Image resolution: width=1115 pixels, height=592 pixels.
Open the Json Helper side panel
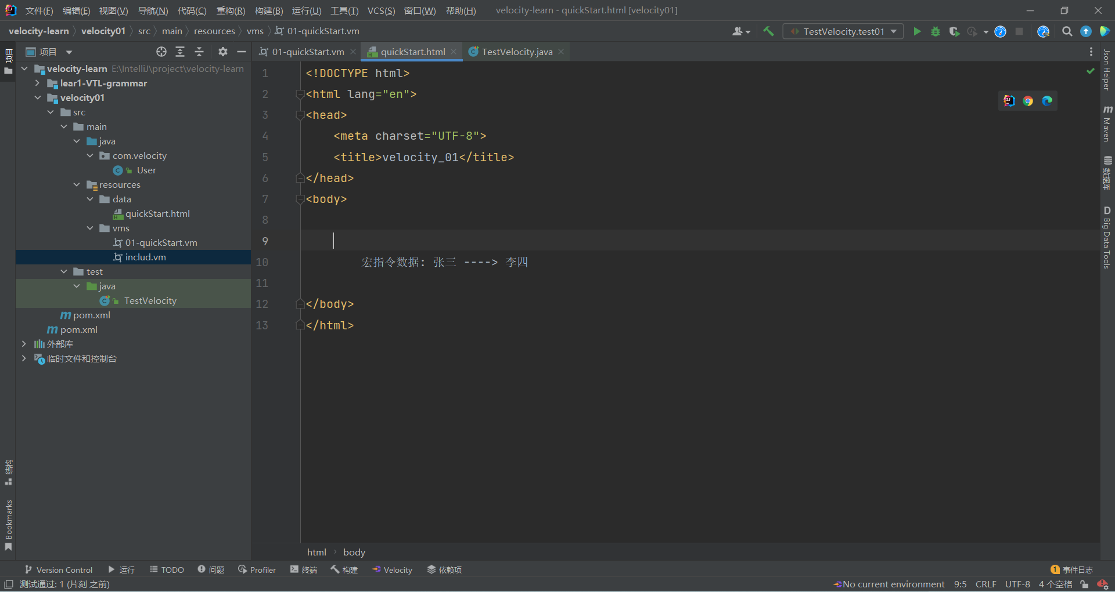tap(1107, 70)
